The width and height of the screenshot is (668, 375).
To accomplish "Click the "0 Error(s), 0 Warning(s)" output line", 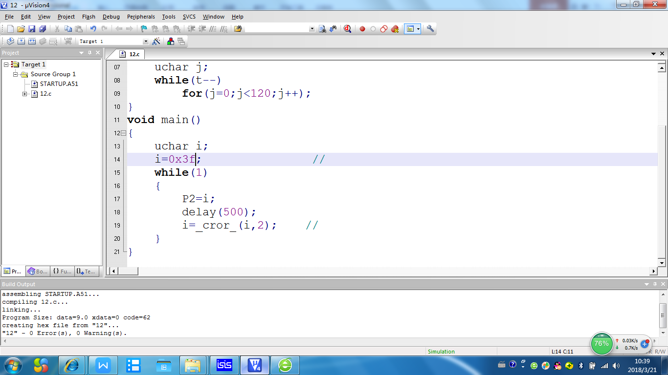I will click(65, 333).
